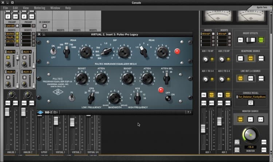This screenshot has width=273, height=162.
Task: Toggle phase invert button on Analog 1
Action: [8, 16]
